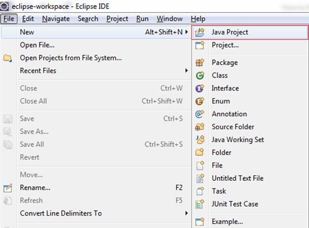The height and width of the screenshot is (228, 309).
Task: Open the Search menu
Action: pos(88,19)
